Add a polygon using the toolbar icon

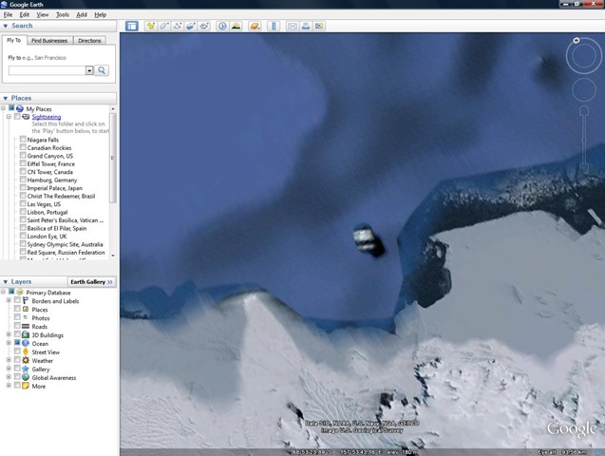[163, 27]
